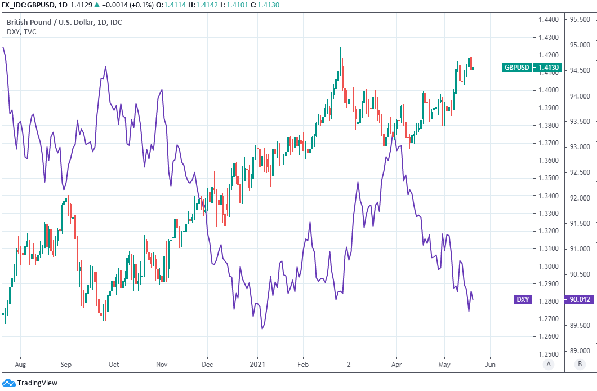Screen dimensions: 597x391
Task: Open the DXY, TVC legend entry
Action: (x=21, y=32)
